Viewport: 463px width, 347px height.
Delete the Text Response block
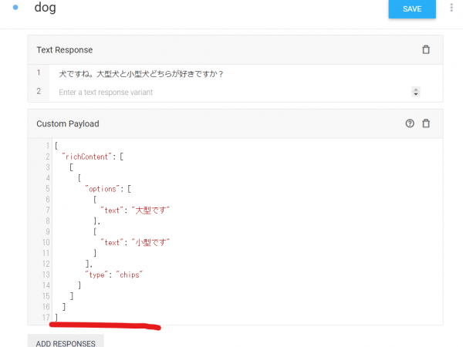tap(426, 49)
